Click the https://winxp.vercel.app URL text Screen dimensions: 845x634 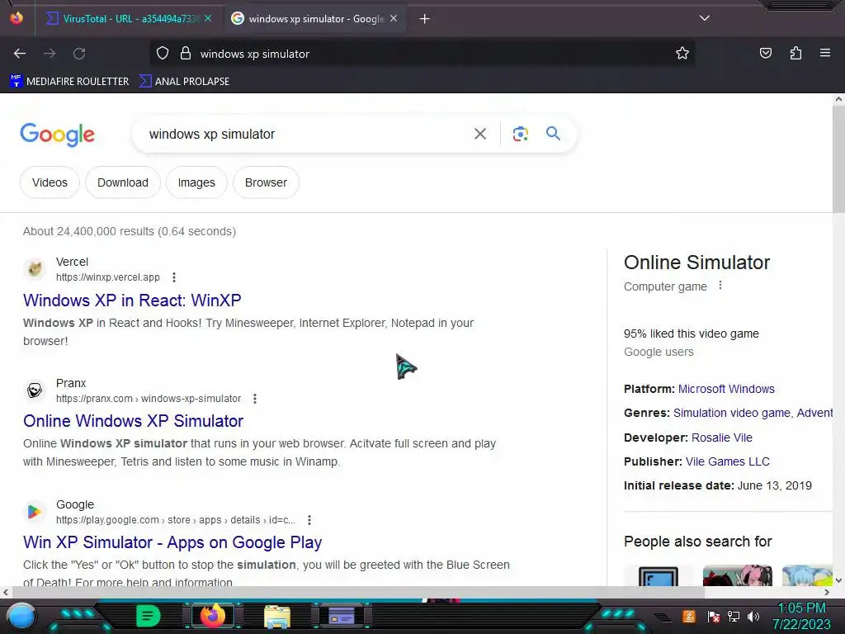108,277
